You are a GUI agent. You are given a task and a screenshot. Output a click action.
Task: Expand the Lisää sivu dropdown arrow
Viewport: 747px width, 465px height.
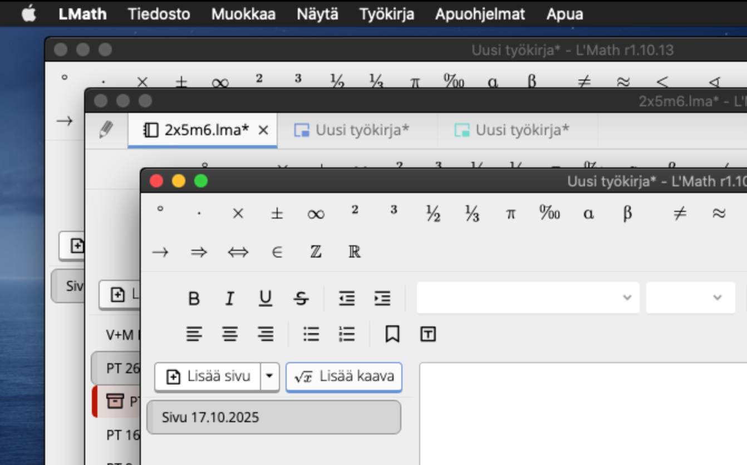tap(269, 377)
